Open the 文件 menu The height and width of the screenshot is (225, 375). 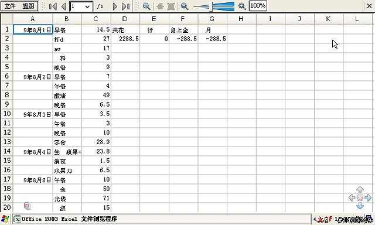pyautogui.click(x=10, y=6)
